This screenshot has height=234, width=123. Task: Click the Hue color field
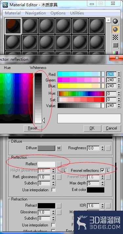tap(16, 98)
